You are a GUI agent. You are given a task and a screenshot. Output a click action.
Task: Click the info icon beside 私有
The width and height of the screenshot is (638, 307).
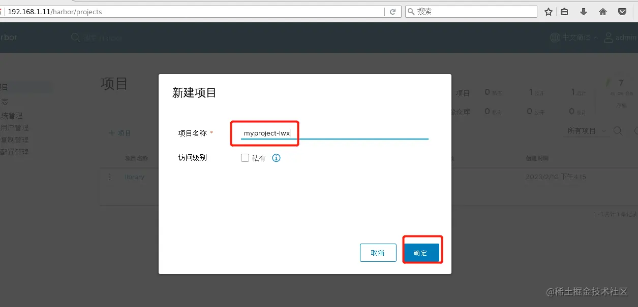pyautogui.click(x=276, y=158)
